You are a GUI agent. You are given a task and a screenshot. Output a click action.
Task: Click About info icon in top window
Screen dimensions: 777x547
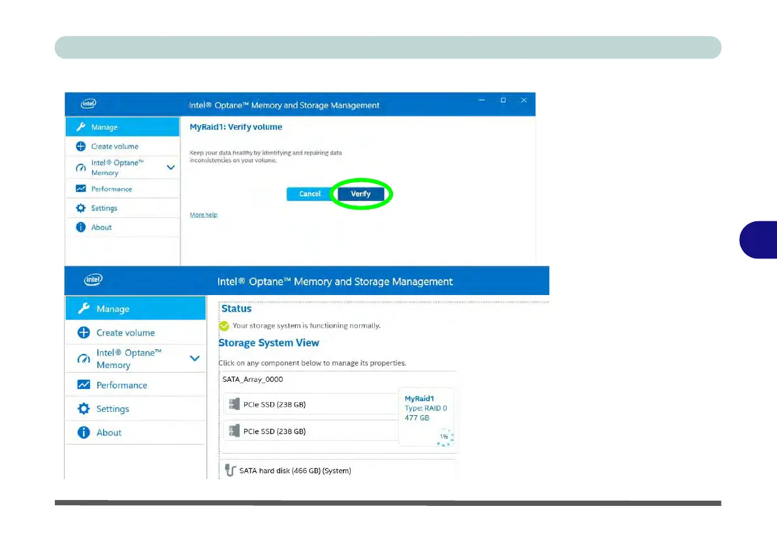[81, 227]
